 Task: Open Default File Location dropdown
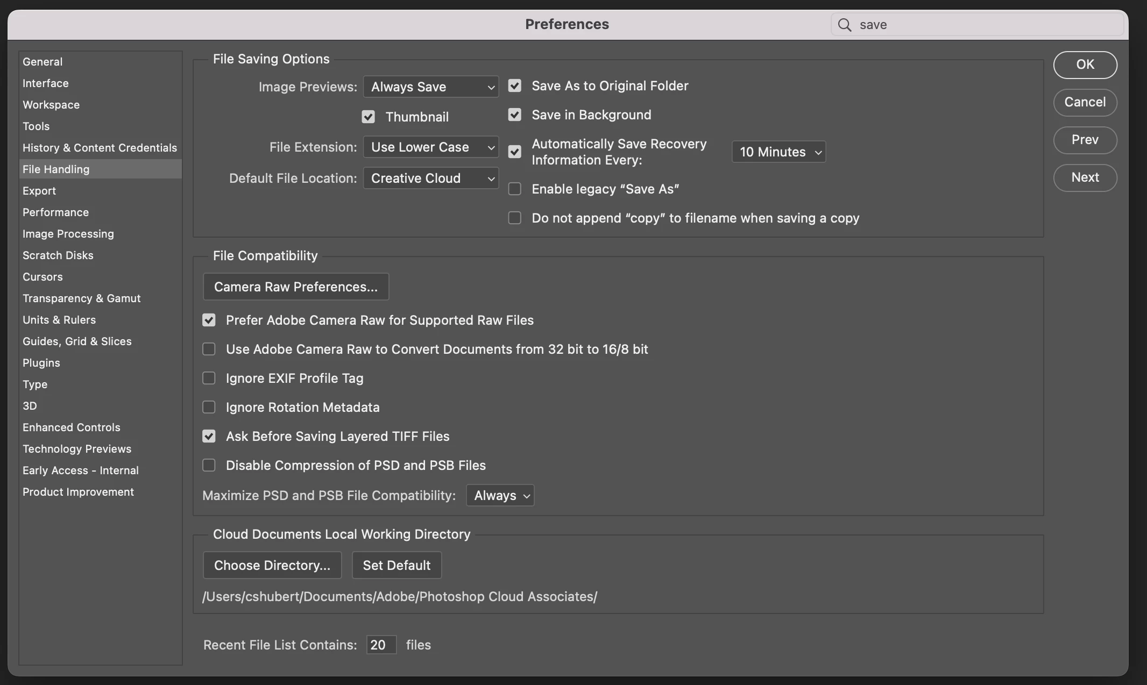[x=431, y=179]
